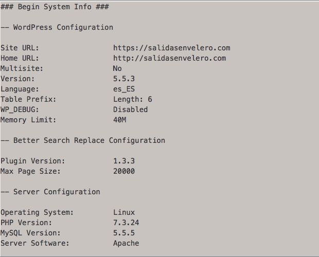Click the 'Max Page Size:' label
The width and height of the screenshot is (319, 257).
coord(30,171)
